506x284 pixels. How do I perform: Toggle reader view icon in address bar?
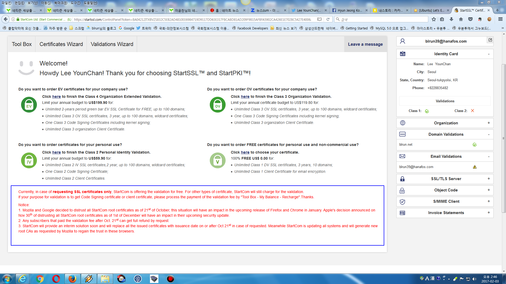point(319,19)
